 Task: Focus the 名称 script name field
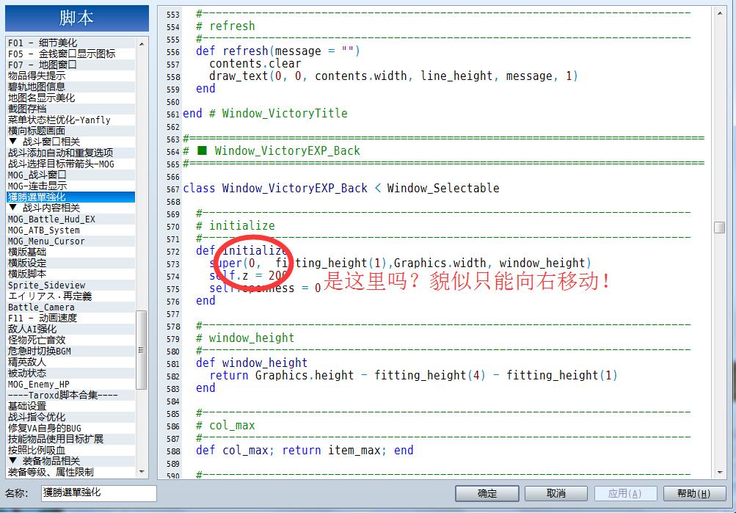tap(98, 493)
